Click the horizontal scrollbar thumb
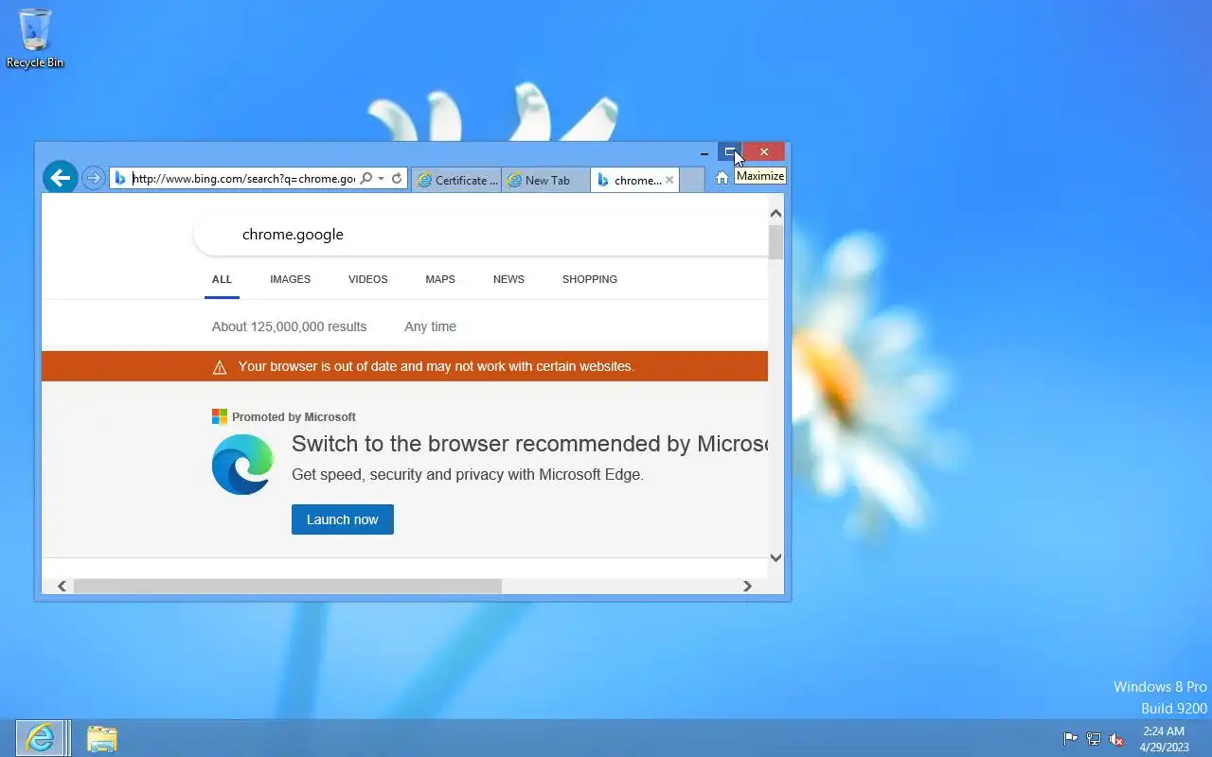The height and width of the screenshot is (757, 1212). [288, 587]
